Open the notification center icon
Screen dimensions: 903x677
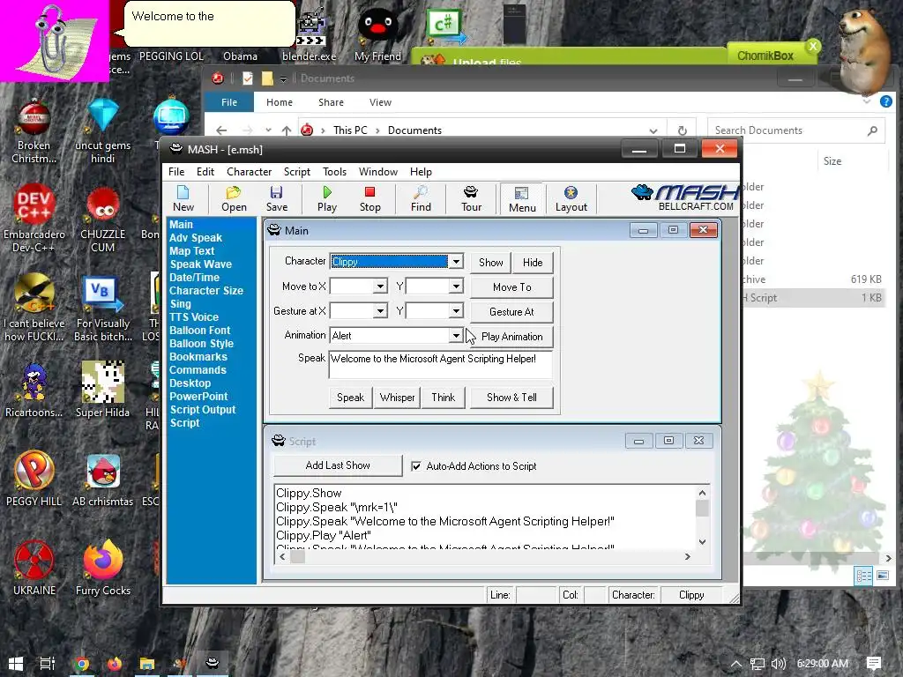(x=874, y=664)
